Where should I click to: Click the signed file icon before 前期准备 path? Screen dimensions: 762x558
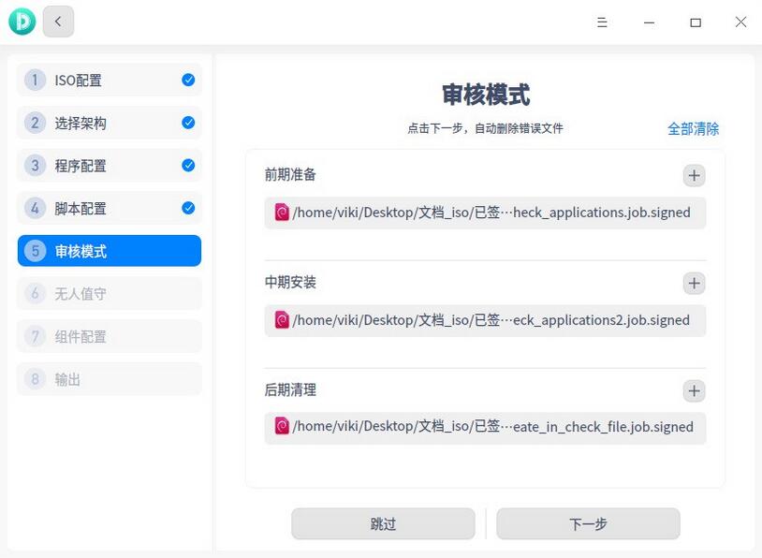pyautogui.click(x=282, y=213)
